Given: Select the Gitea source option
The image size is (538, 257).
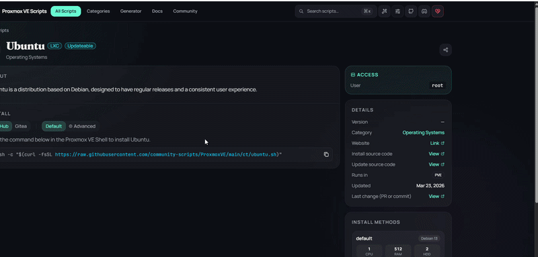Looking at the screenshot, I should (x=21, y=126).
